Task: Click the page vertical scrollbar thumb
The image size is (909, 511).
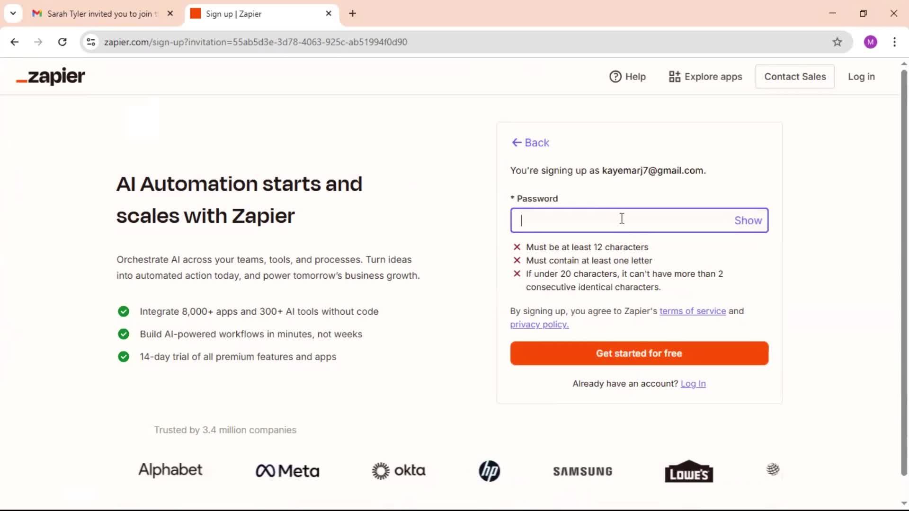Action: (x=904, y=272)
